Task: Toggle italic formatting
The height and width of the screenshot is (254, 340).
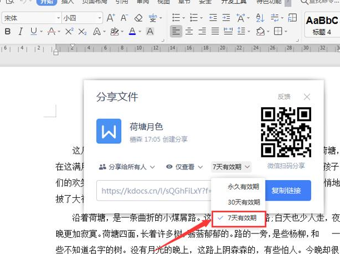Action: point(21,32)
